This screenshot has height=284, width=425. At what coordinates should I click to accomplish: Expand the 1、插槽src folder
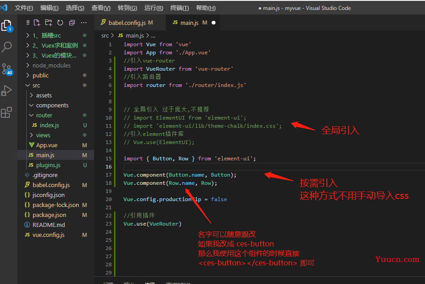coord(56,35)
